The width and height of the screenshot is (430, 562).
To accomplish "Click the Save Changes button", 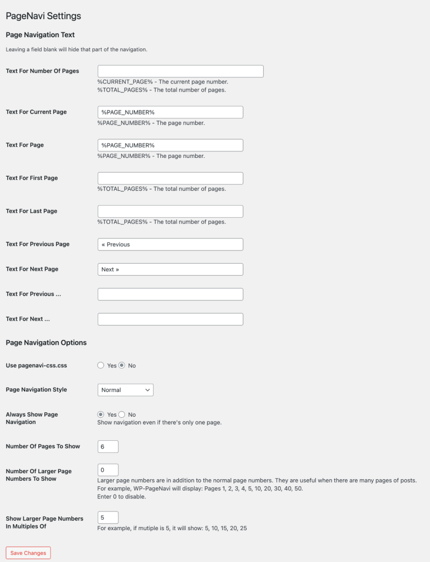I will (28, 553).
